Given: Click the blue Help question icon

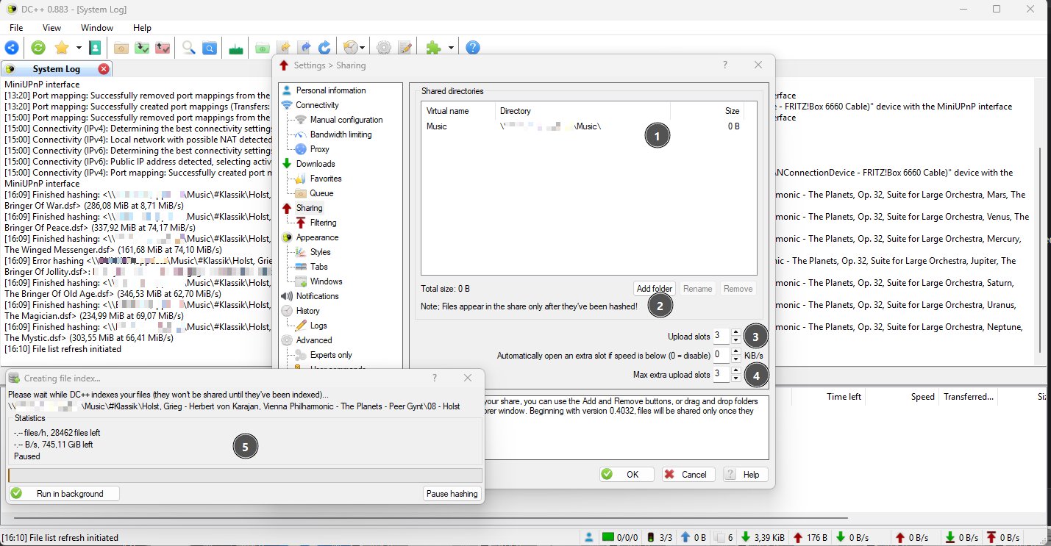Looking at the screenshot, I should [473, 48].
